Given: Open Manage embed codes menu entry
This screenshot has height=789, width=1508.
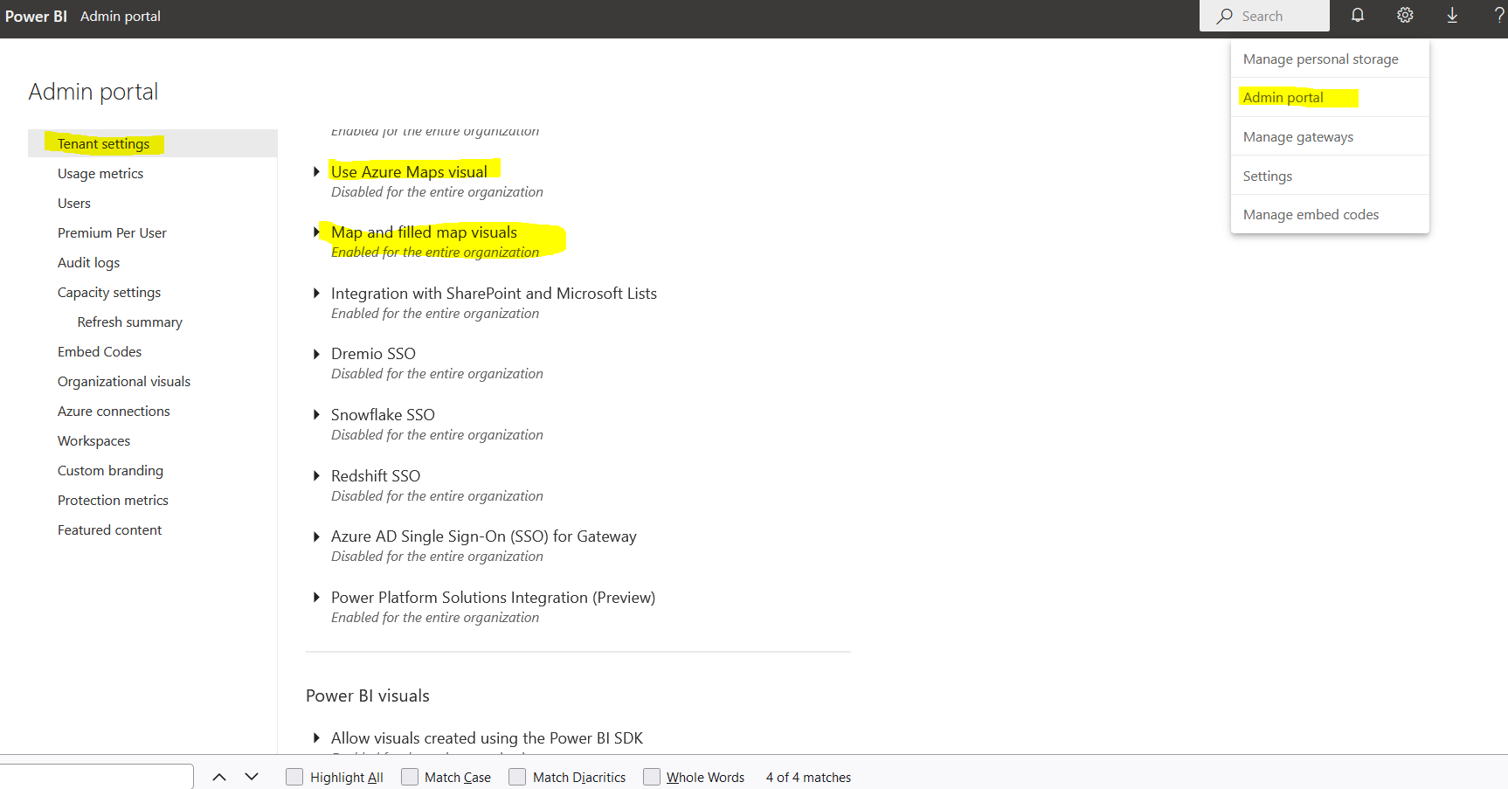Looking at the screenshot, I should 1330,214.
